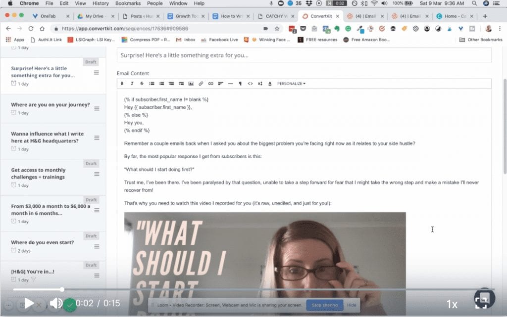Seek on the video progress bar
The width and height of the screenshot is (507, 317).
(254, 290)
